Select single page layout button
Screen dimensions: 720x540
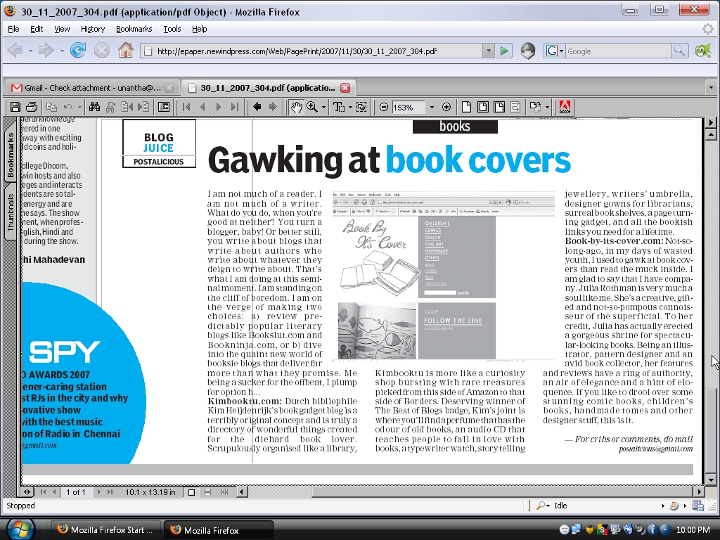point(191,492)
